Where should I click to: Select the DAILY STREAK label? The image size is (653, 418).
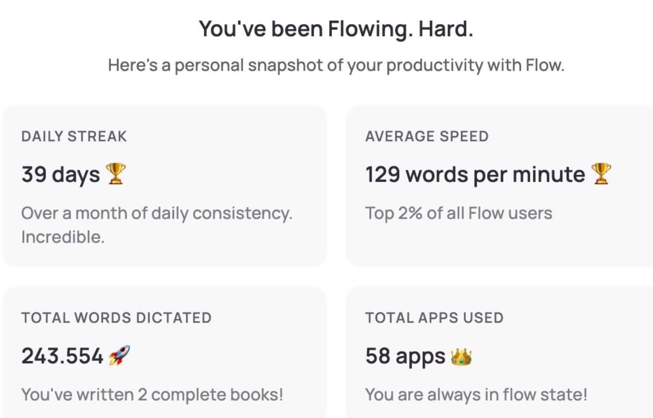pyautogui.click(x=74, y=137)
